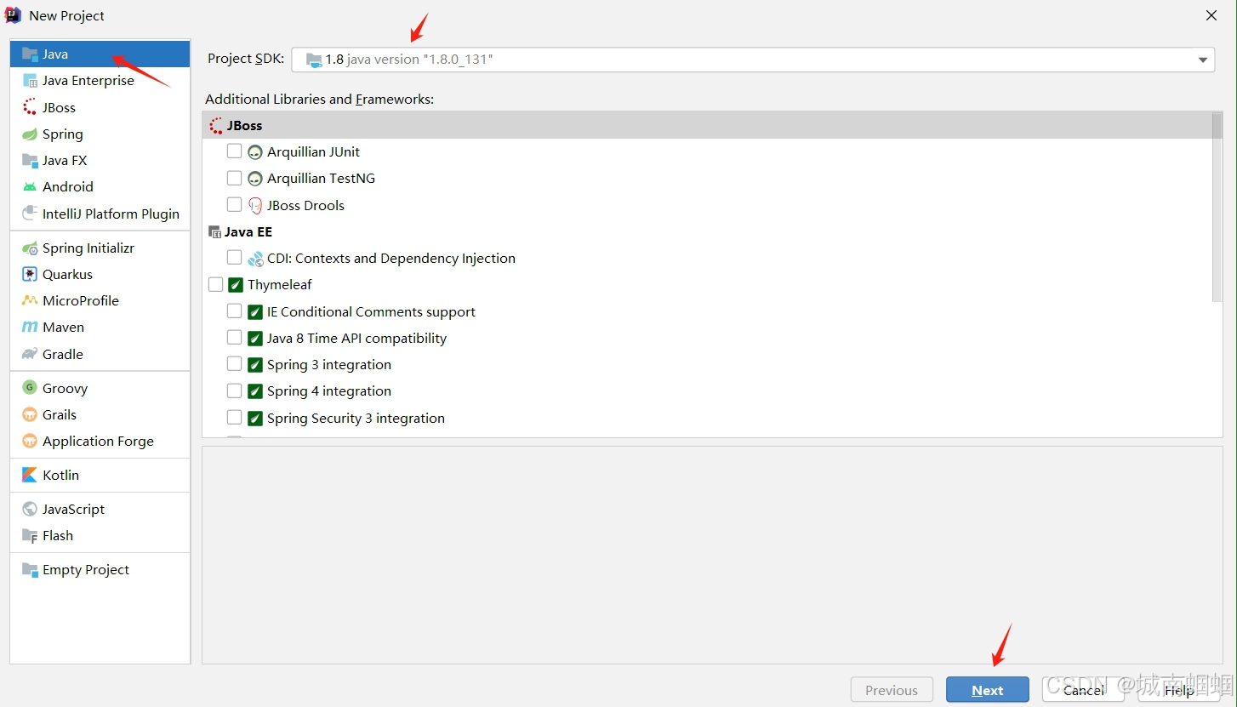Pick the Gradle elephant icon

[30, 355]
